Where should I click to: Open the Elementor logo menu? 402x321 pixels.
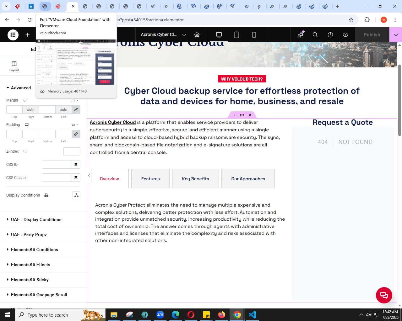click(13, 35)
